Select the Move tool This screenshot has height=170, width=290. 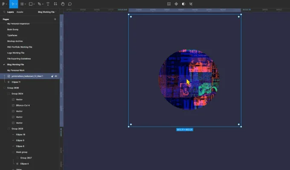13,4
